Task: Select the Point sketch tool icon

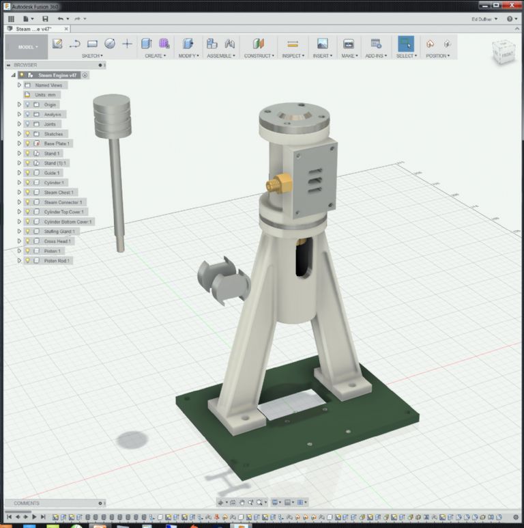Action: (127, 44)
